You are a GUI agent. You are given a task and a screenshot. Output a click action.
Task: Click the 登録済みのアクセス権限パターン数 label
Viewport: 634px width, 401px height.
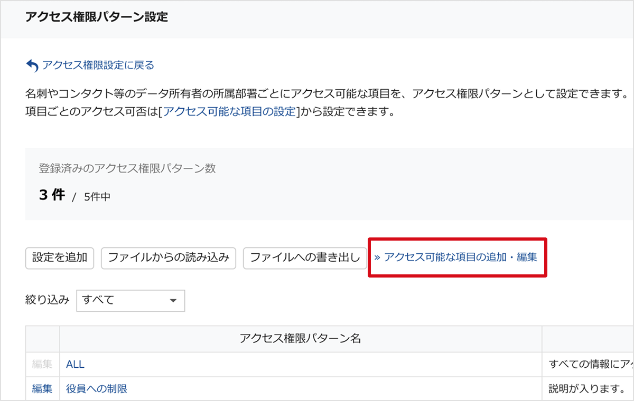coord(127,168)
